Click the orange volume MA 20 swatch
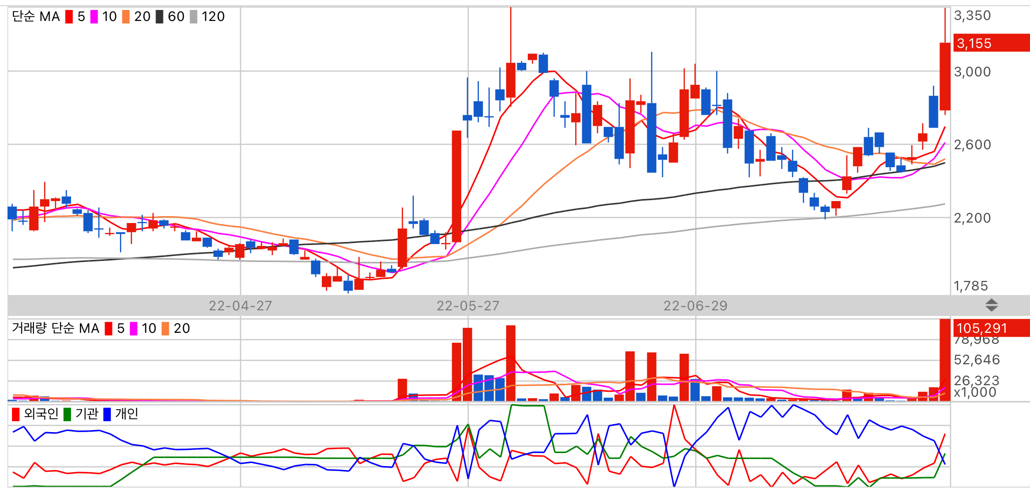The width and height of the screenshot is (1030, 493). pos(165,329)
